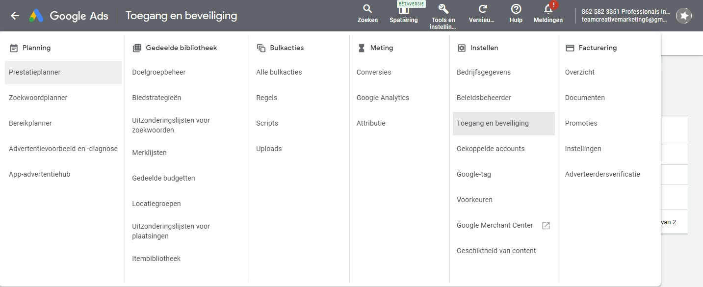Viewport: 703px width, 287px height.
Task: Click the back arrow icon
Action: click(x=15, y=16)
